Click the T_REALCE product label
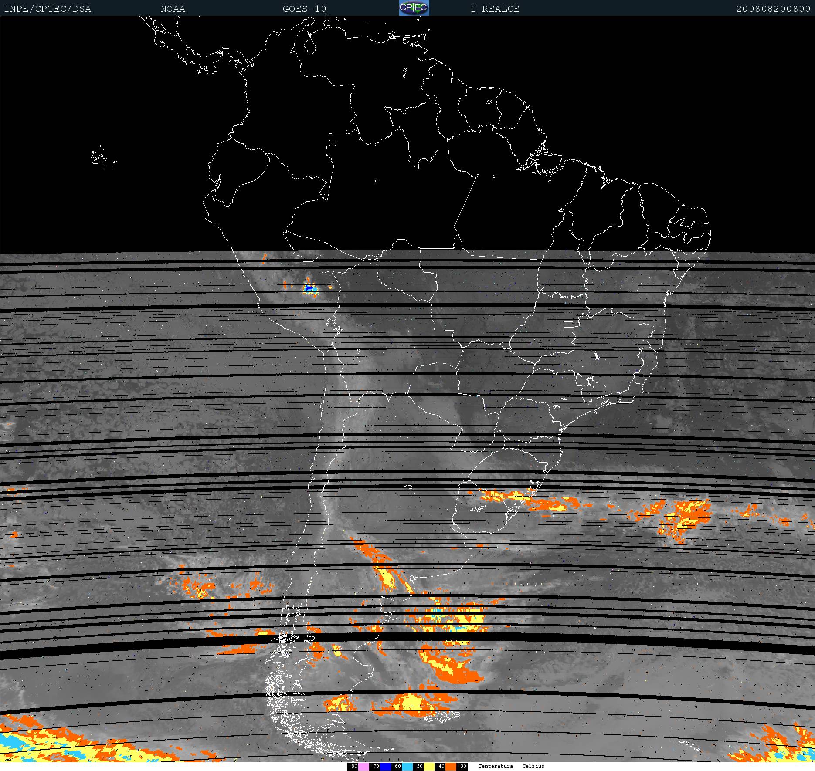This screenshot has height=771, width=815. pyautogui.click(x=495, y=9)
